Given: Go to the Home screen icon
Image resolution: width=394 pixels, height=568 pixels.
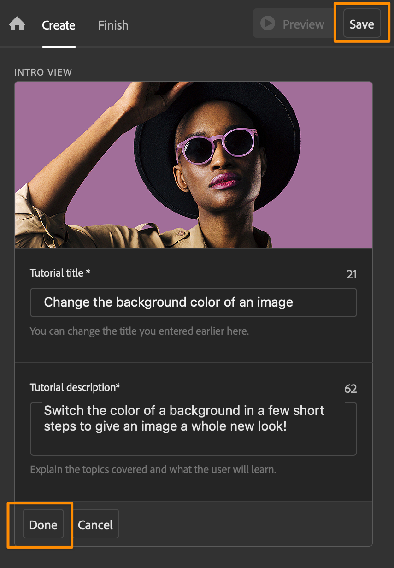Looking at the screenshot, I should (x=17, y=24).
